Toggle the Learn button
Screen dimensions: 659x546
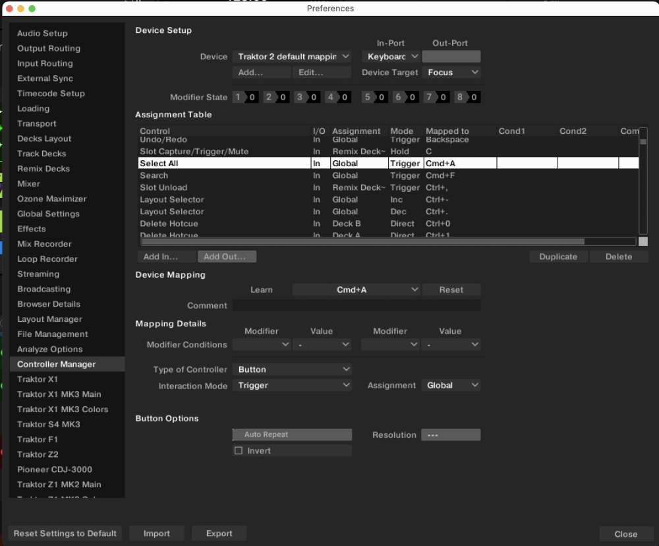click(262, 289)
